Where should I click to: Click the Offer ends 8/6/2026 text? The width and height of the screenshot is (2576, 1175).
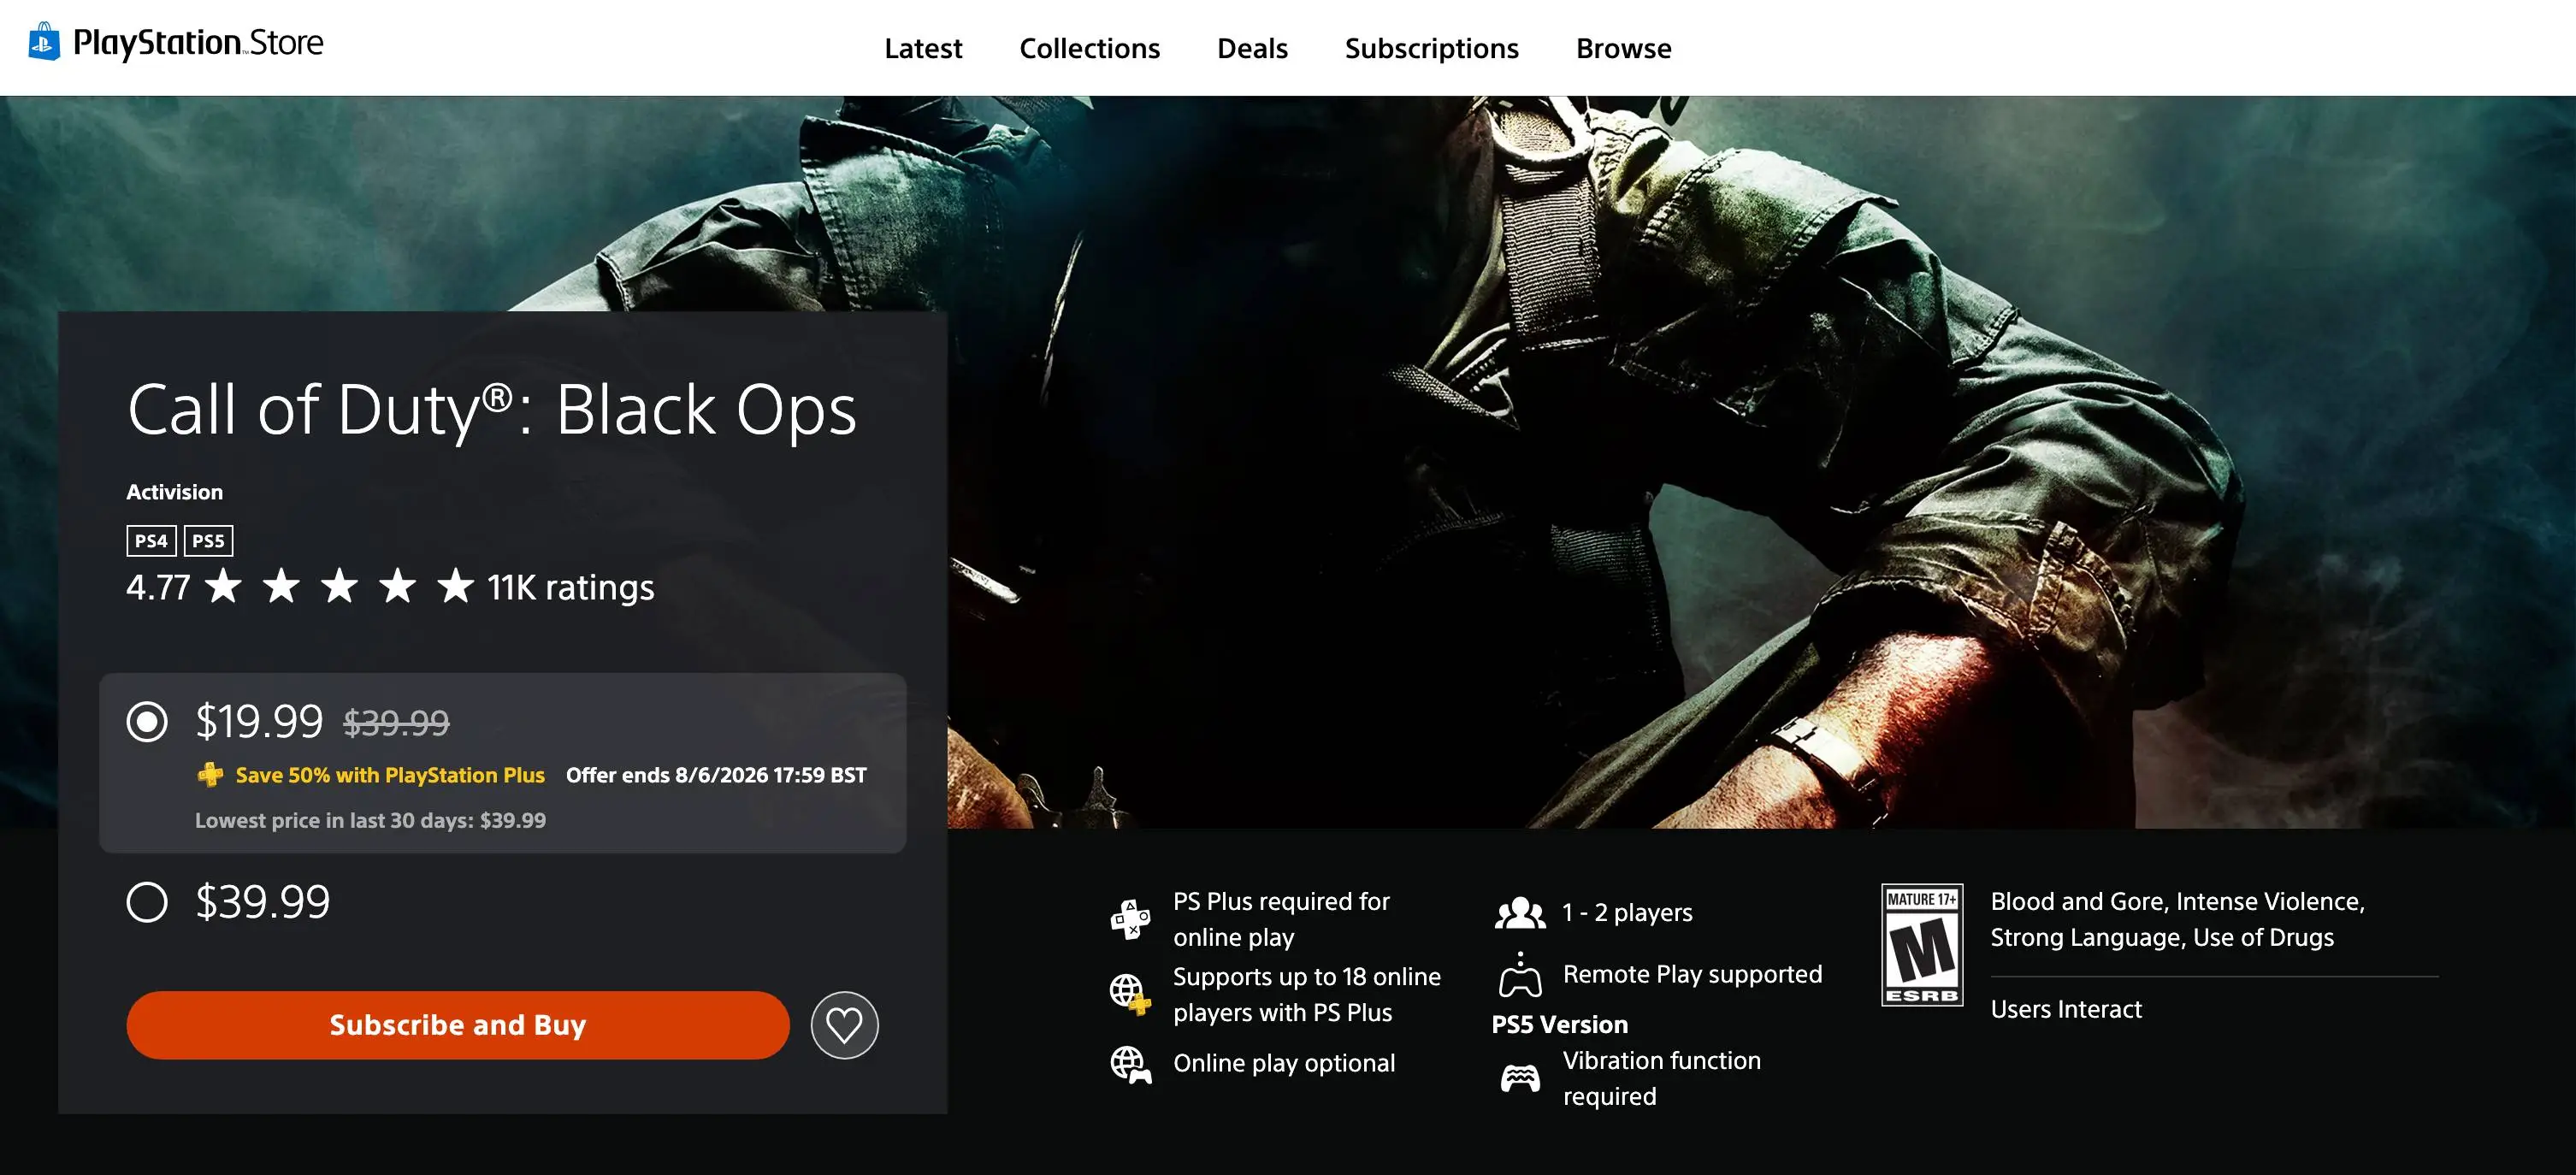pyautogui.click(x=716, y=775)
